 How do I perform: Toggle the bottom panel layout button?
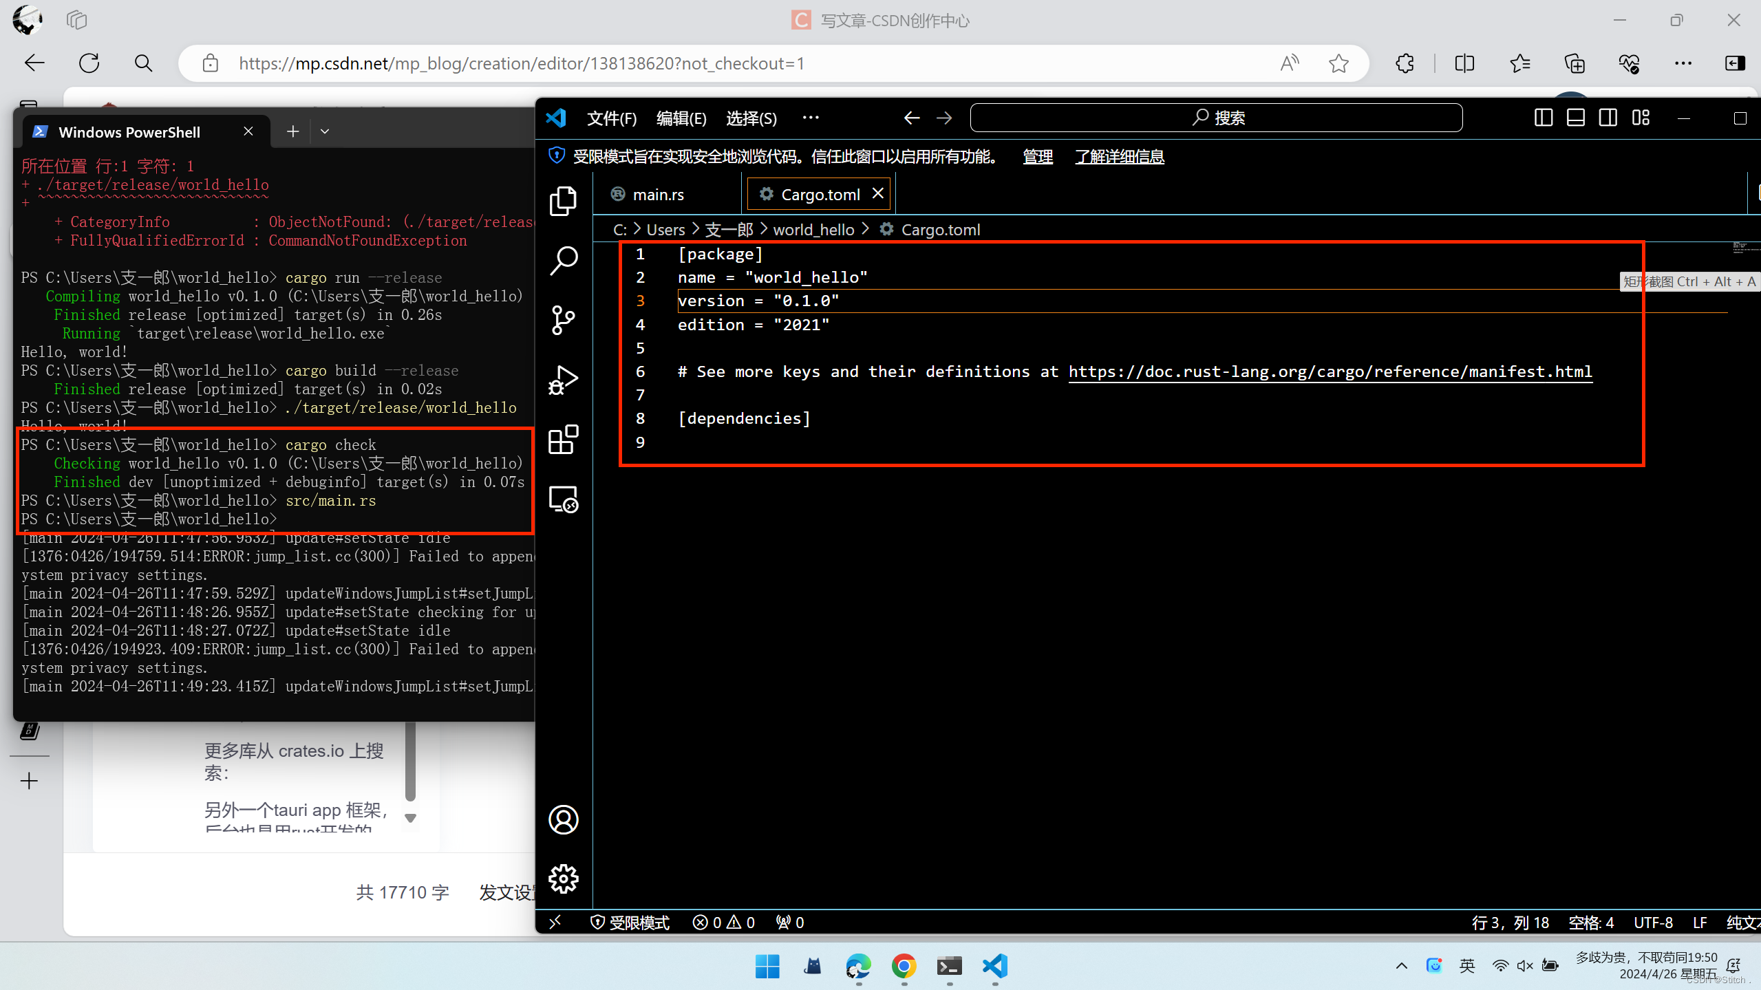tap(1575, 118)
